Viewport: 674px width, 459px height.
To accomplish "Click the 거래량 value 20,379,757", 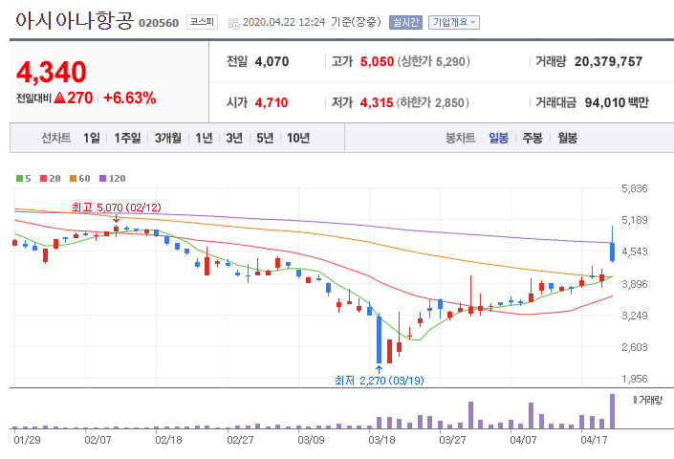I will tap(608, 61).
